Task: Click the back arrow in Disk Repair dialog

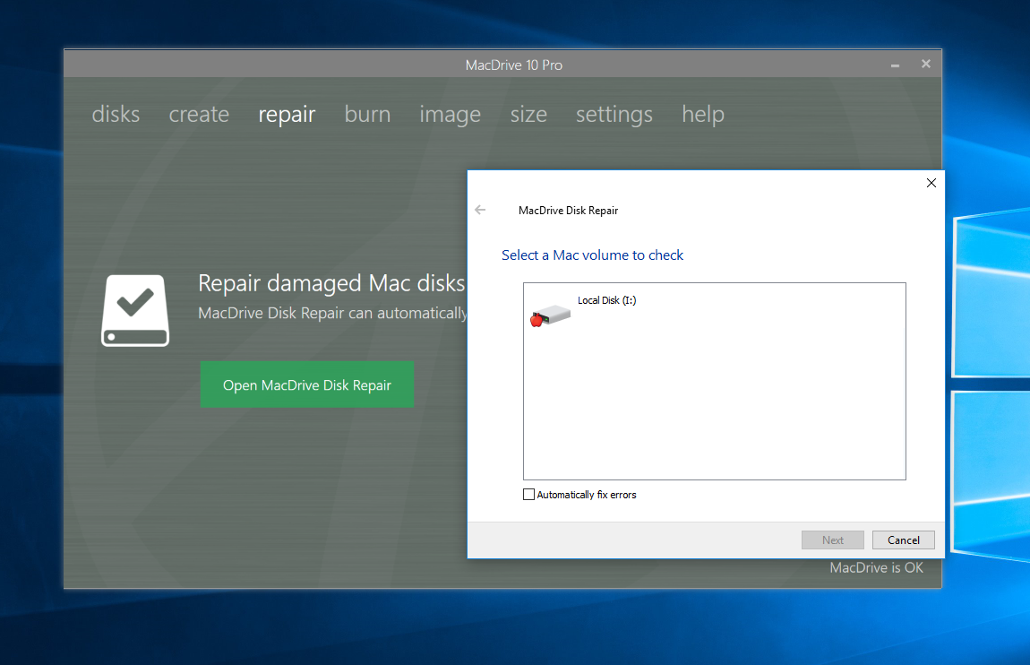Action: [x=480, y=210]
